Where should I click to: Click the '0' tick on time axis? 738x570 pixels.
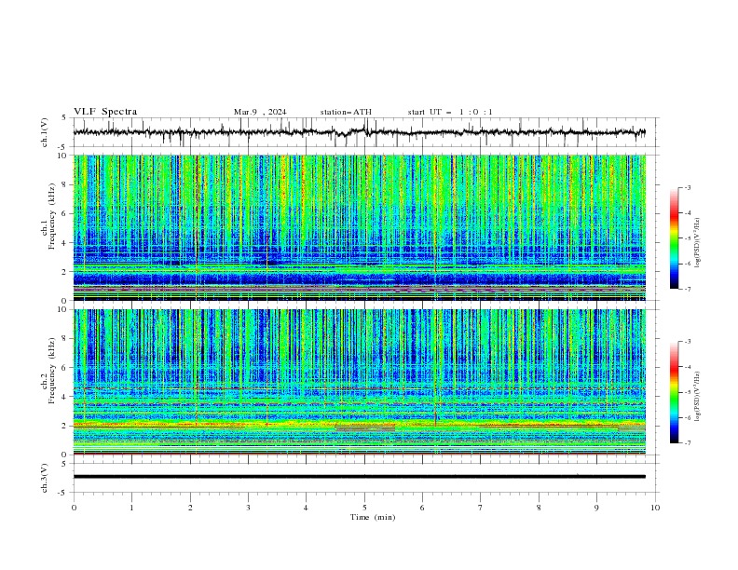(74, 508)
